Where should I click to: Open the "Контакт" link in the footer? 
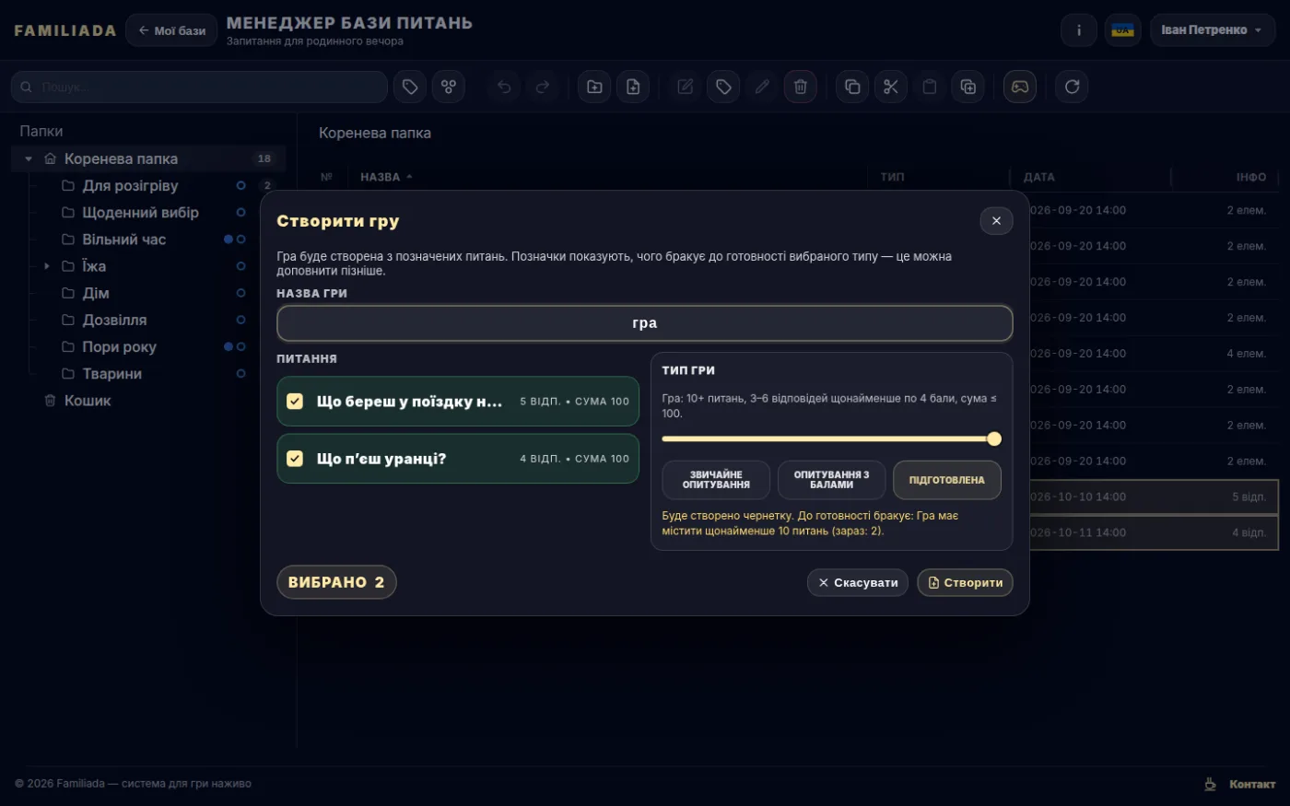(1252, 785)
